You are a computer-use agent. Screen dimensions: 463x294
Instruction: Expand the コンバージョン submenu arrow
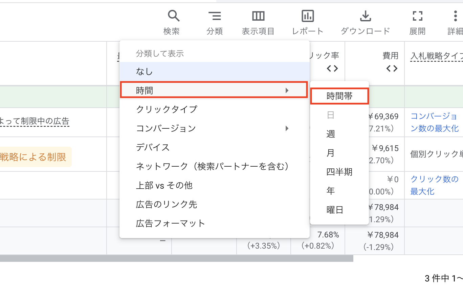point(287,128)
